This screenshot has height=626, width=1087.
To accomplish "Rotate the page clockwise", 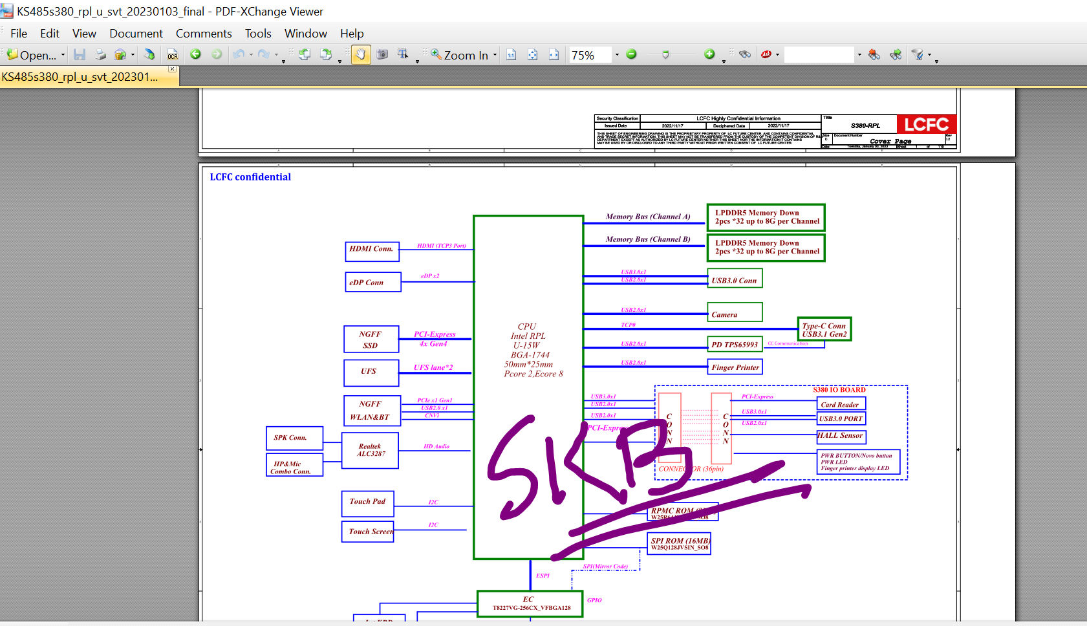I will (x=326, y=55).
